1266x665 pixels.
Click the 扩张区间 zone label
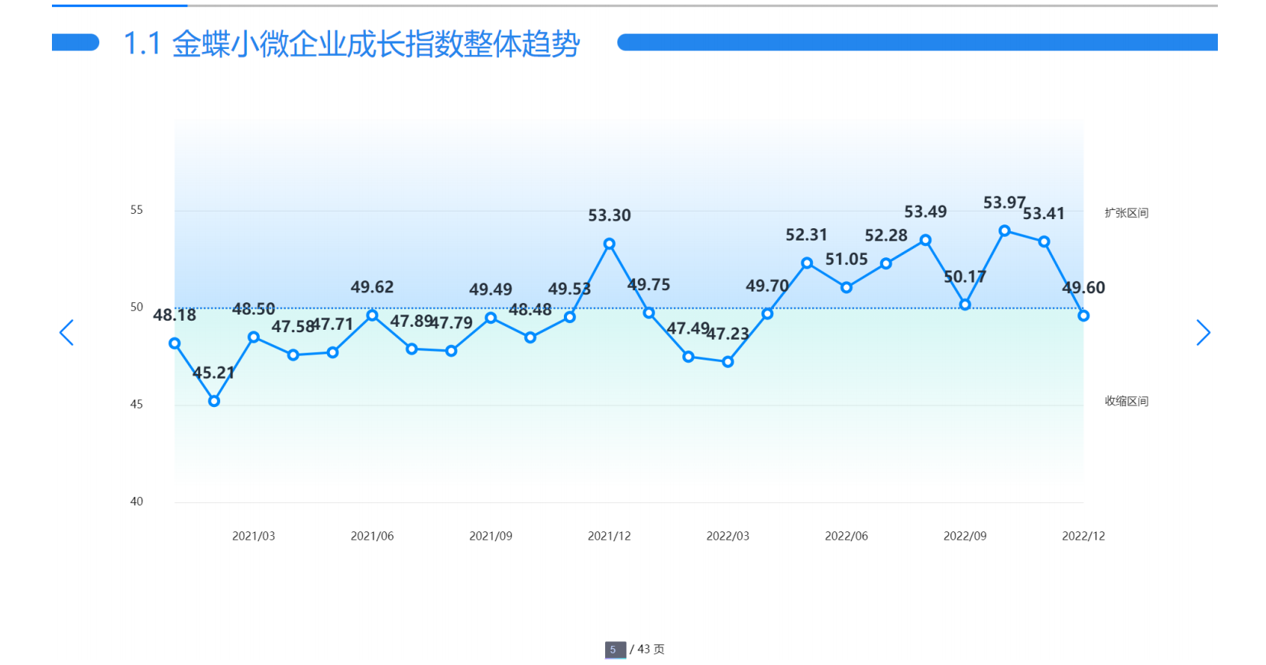[1127, 213]
